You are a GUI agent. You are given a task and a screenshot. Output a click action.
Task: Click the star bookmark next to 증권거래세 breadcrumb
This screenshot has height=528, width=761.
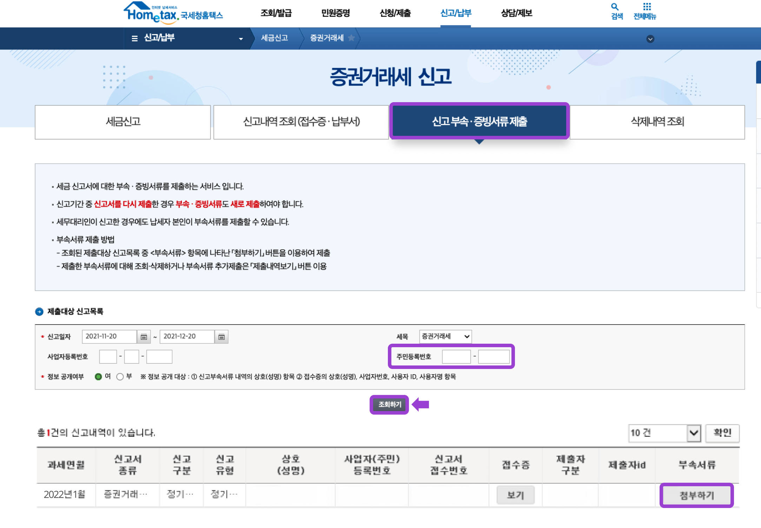(x=352, y=39)
